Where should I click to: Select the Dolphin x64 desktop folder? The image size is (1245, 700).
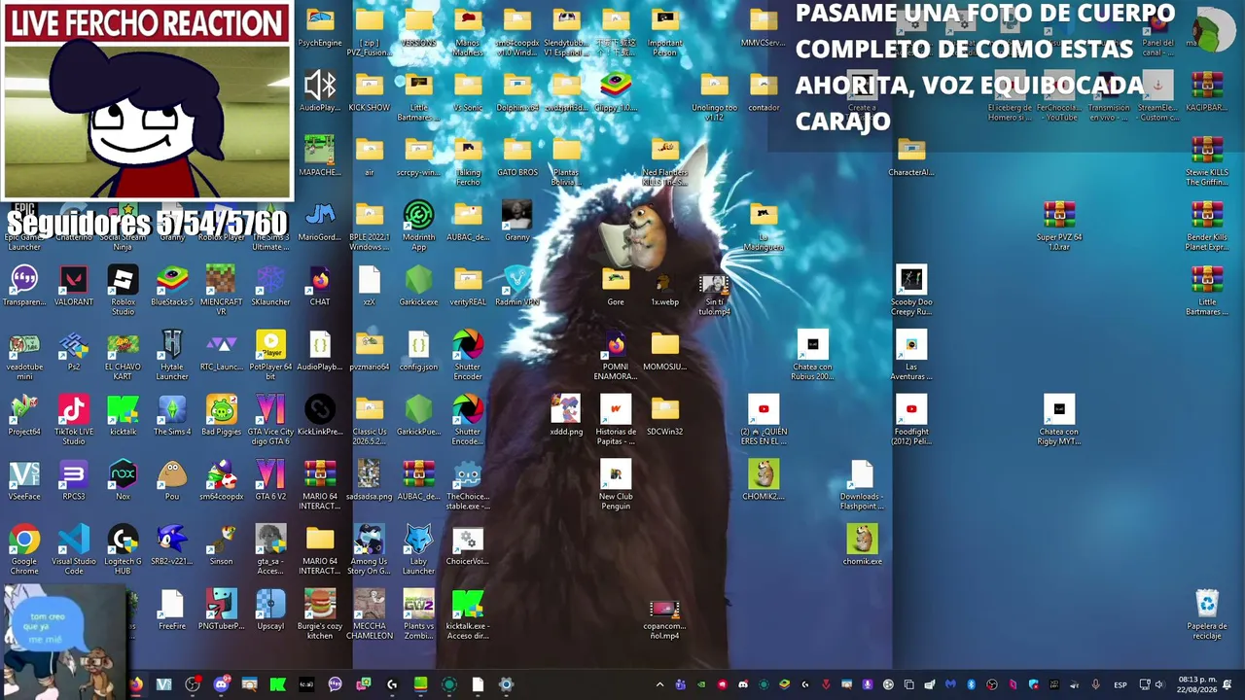click(516, 91)
